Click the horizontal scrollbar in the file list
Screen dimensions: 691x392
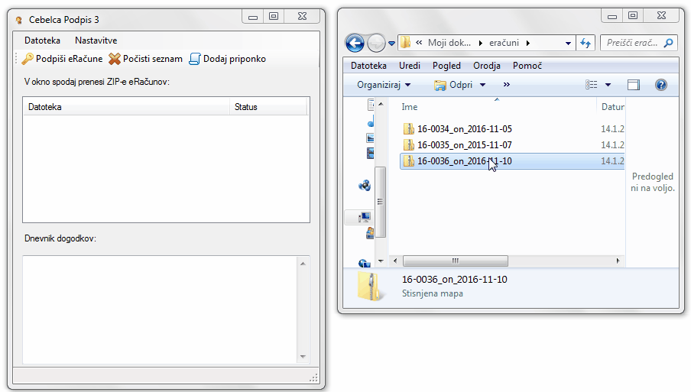pos(455,261)
